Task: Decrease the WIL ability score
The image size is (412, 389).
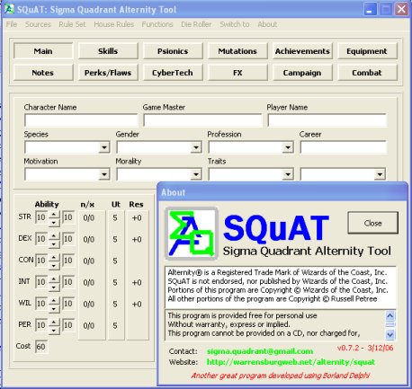Action: (x=54, y=308)
